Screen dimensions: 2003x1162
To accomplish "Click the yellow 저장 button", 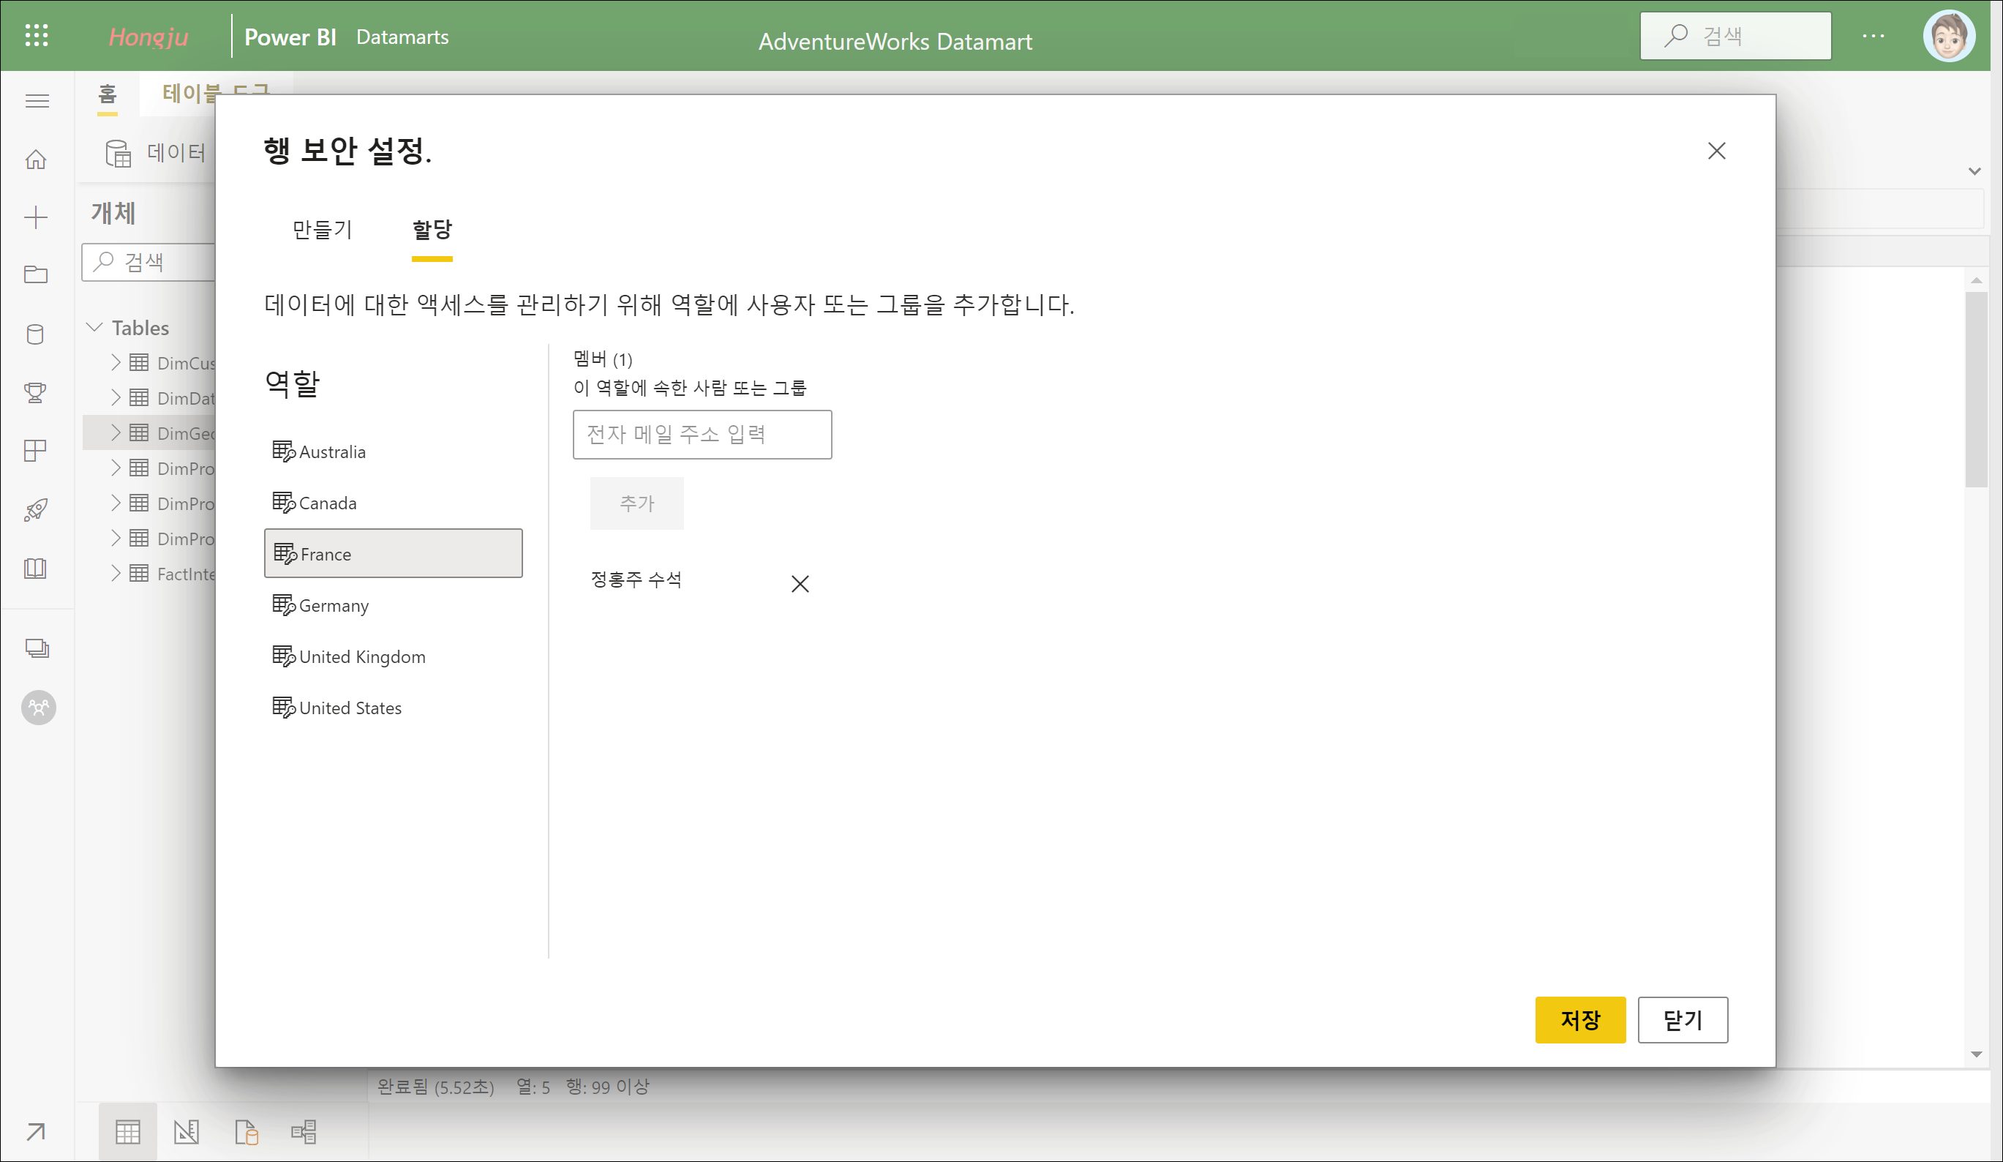I will (1579, 1019).
